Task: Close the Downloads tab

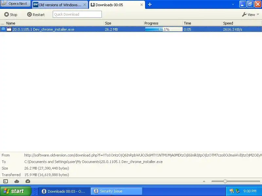Action: 141,5
